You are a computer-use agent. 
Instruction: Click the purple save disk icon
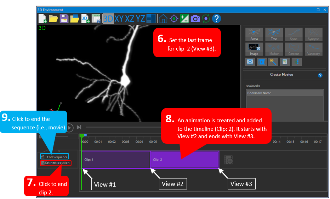click(64, 19)
